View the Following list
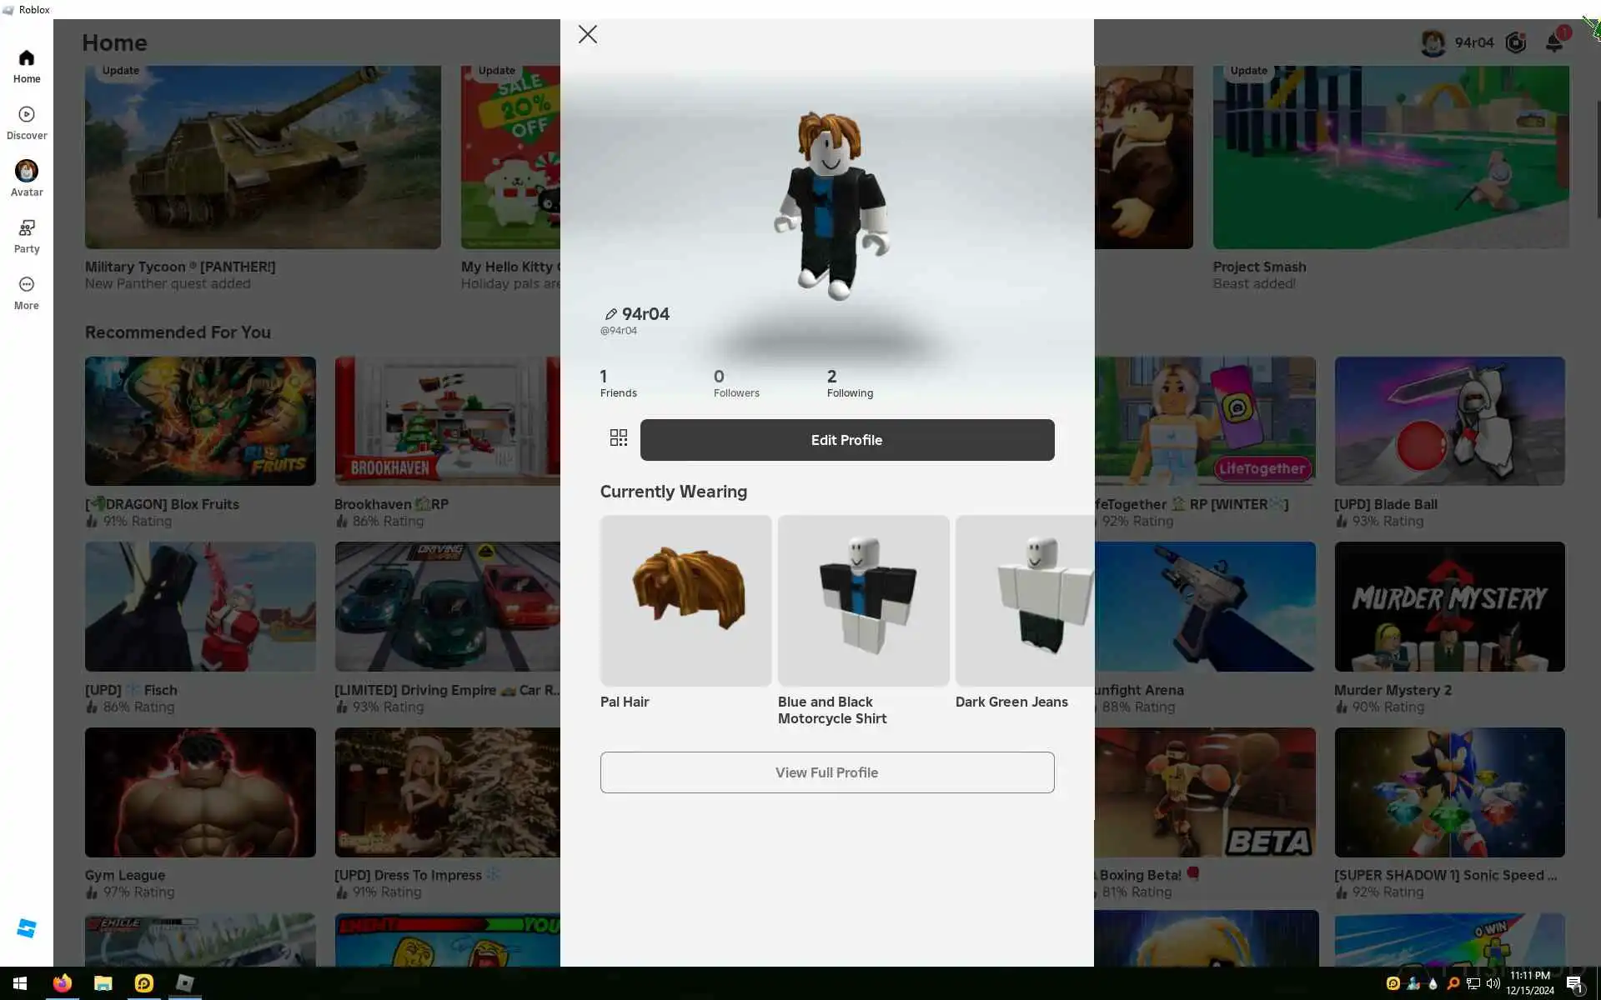 click(849, 383)
